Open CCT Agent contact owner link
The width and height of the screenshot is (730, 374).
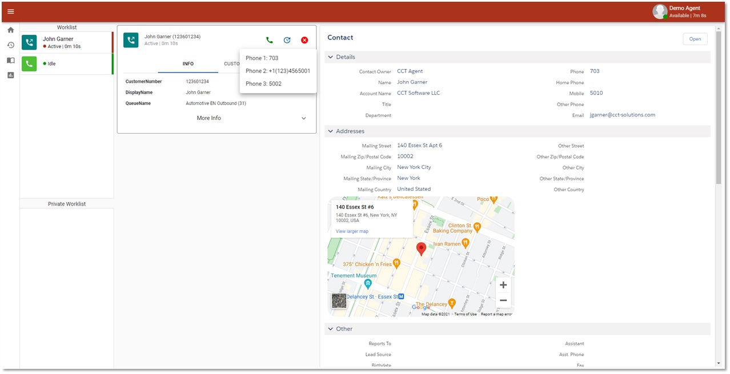[410, 71]
